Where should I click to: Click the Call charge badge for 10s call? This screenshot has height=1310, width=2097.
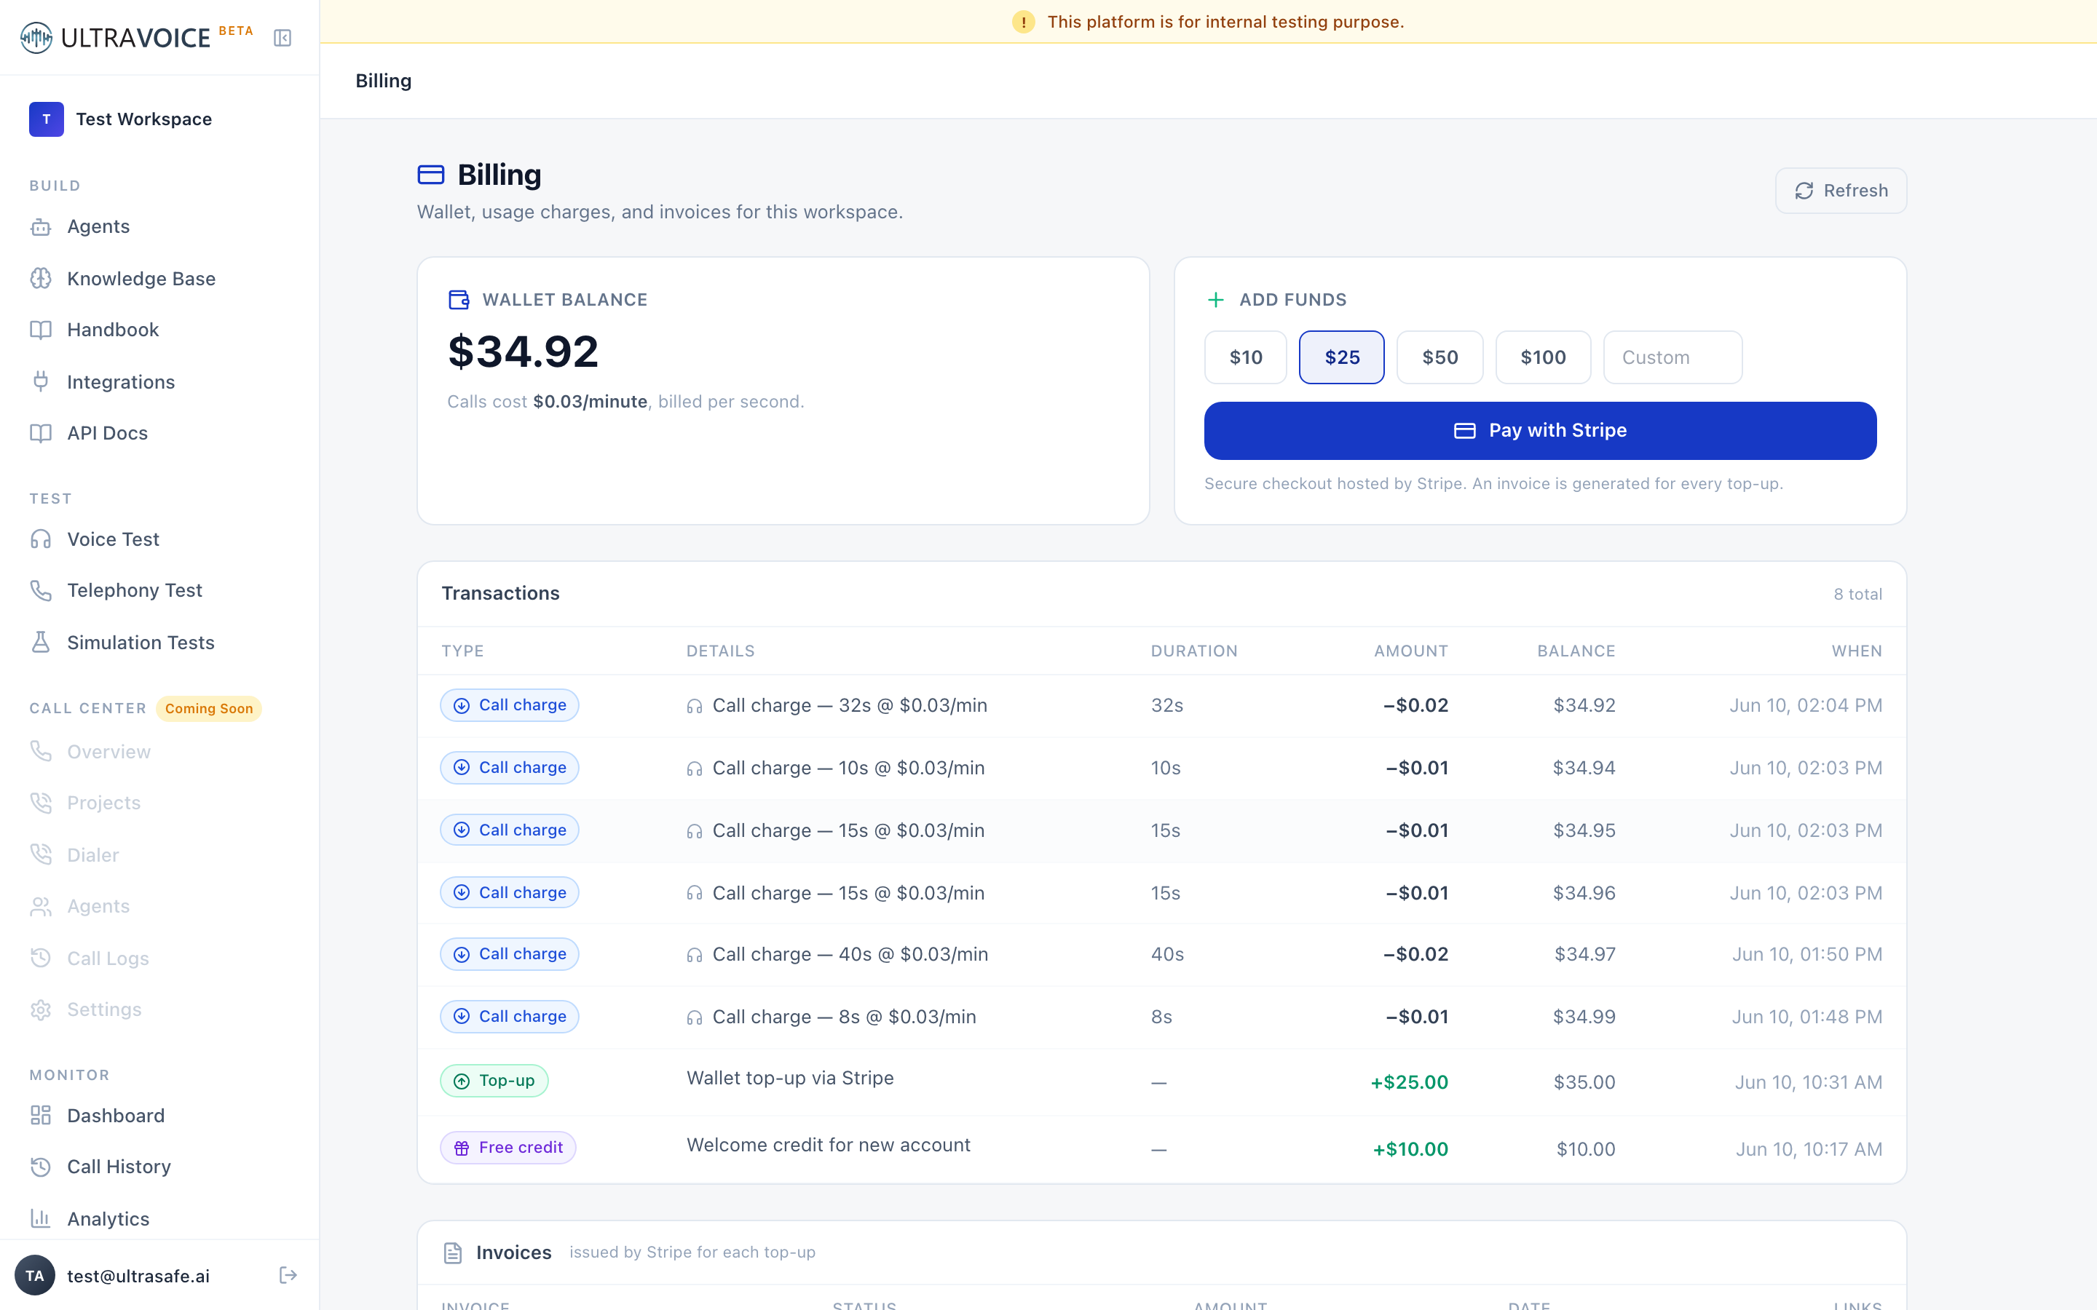coord(510,768)
